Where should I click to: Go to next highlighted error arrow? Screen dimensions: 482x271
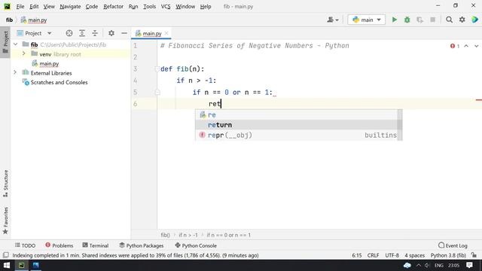[476, 46]
